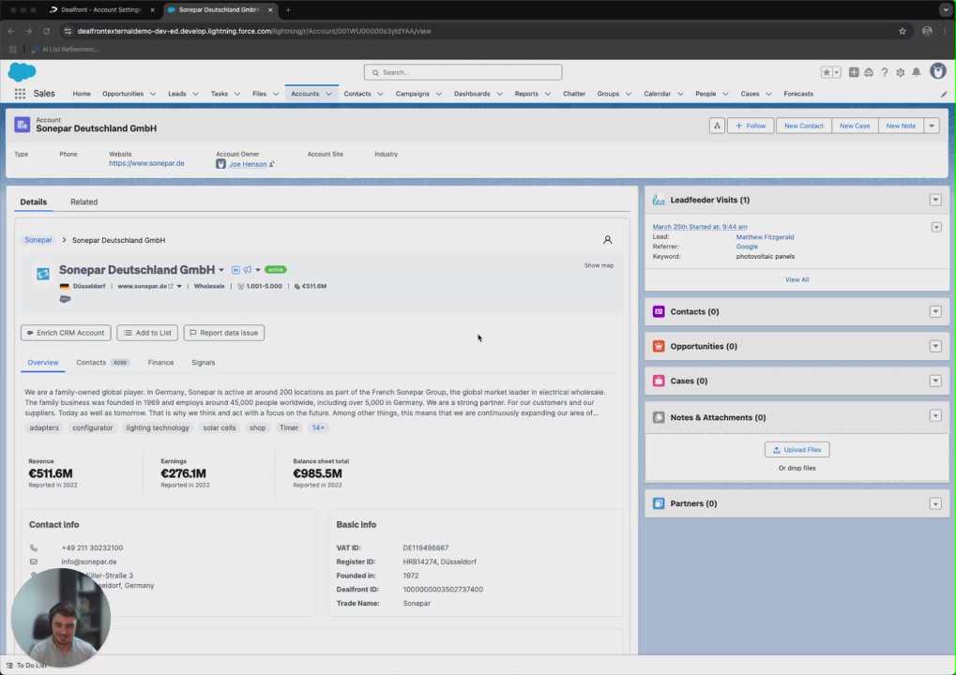Click the pencil edit navigation icon
The image size is (956, 675).
pyautogui.click(x=944, y=94)
